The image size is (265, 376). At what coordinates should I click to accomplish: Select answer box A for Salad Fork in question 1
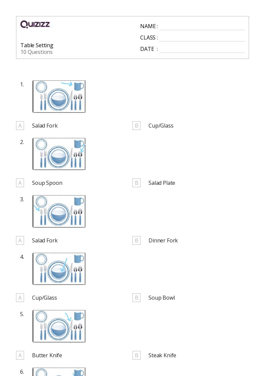[x=20, y=126]
